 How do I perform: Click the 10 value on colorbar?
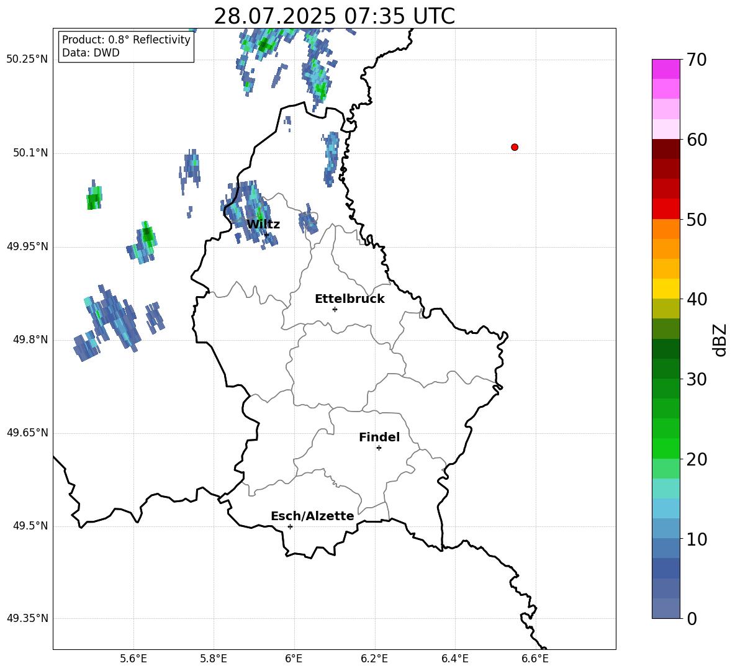click(697, 539)
